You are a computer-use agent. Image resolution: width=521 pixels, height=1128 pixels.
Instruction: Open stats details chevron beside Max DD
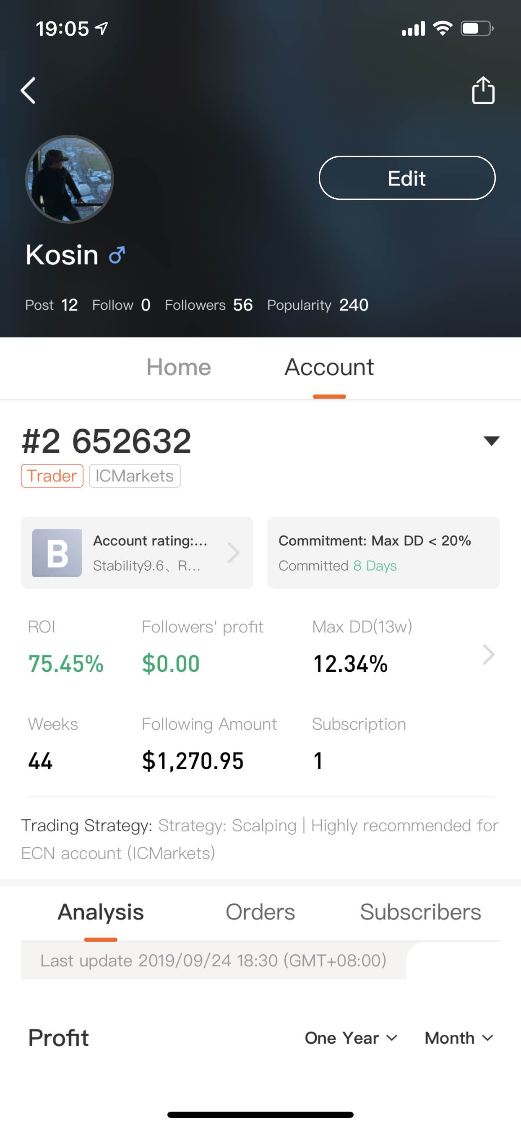pyautogui.click(x=489, y=654)
